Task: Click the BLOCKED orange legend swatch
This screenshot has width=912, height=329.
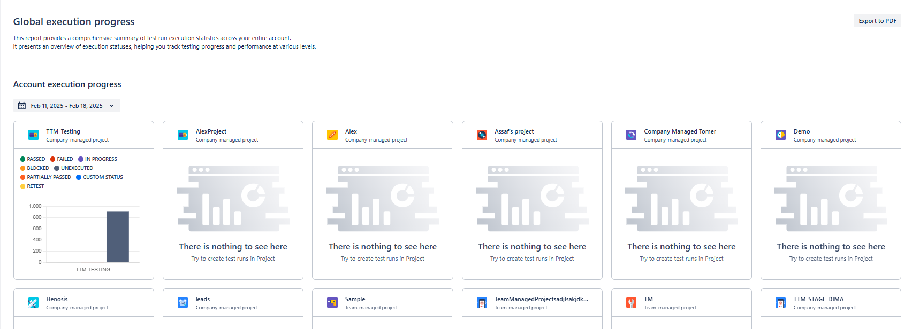Action: 22,168
